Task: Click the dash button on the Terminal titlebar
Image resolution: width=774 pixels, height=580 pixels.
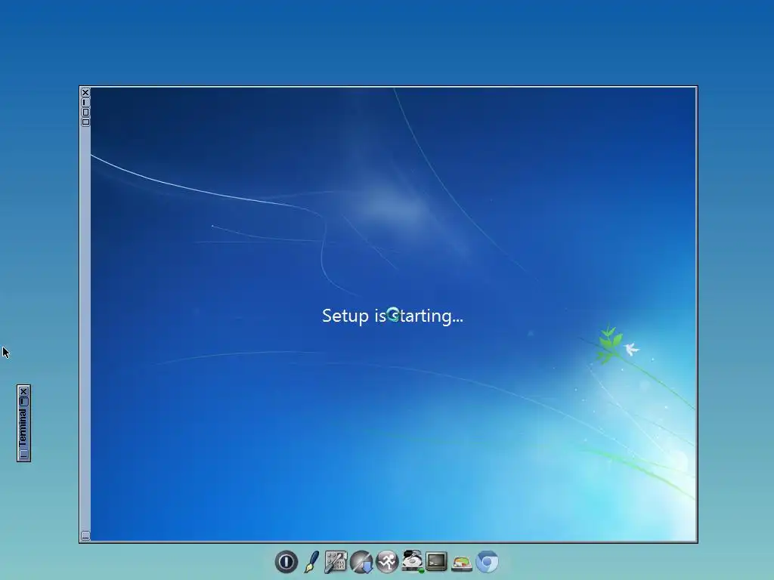Action: point(23,401)
